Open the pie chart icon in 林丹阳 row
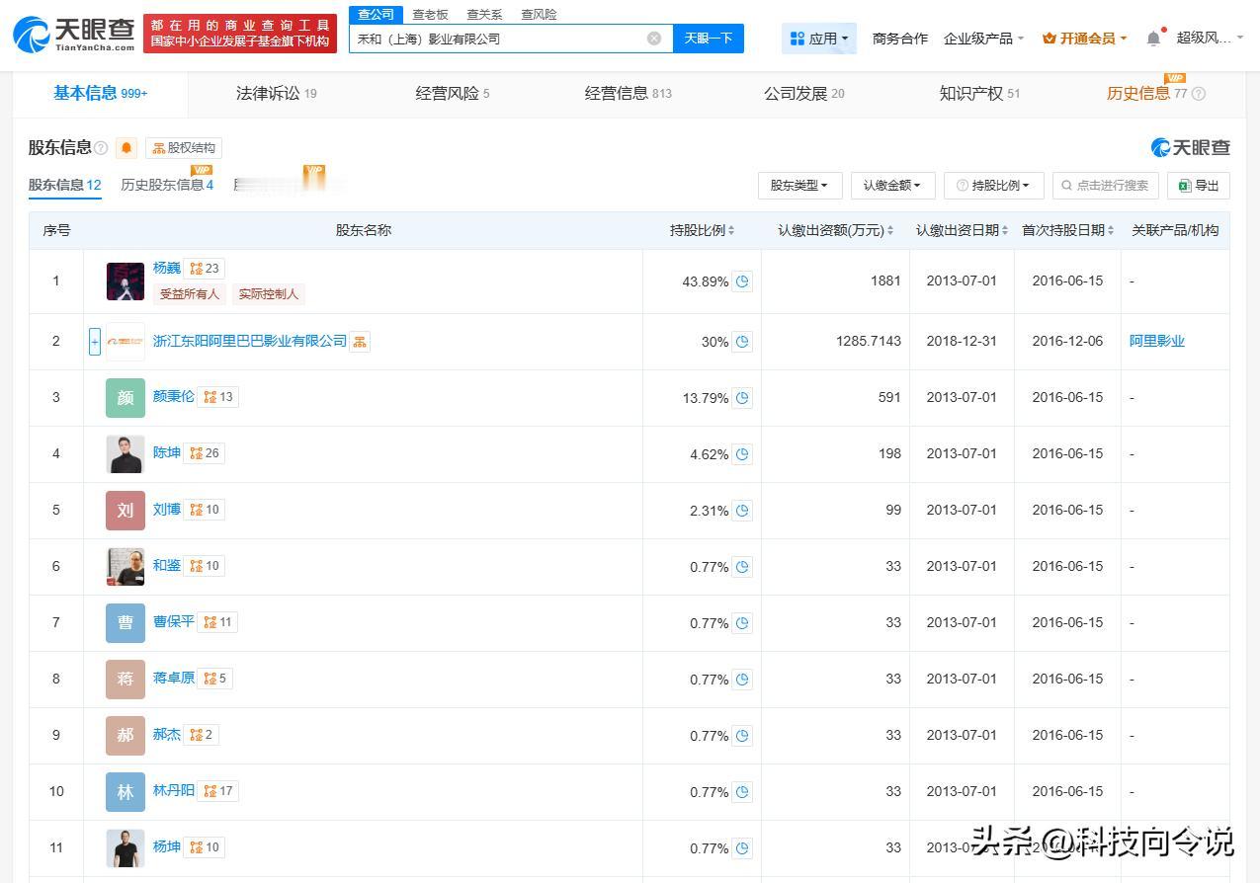The image size is (1260, 883). (742, 792)
